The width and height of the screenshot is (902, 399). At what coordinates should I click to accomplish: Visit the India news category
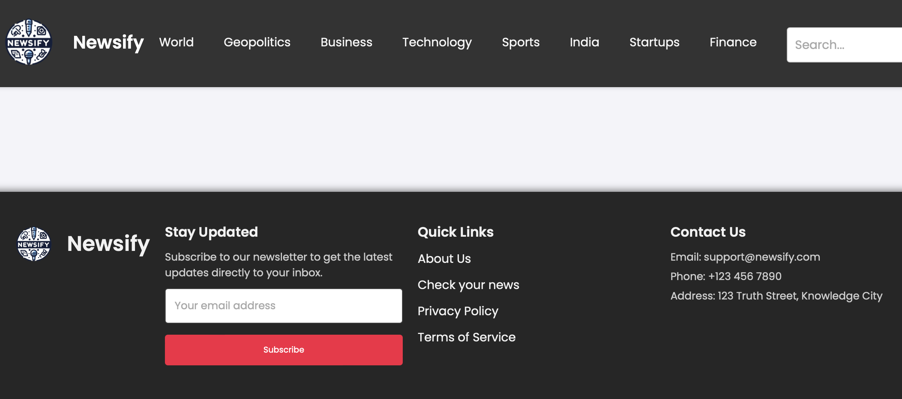point(585,42)
